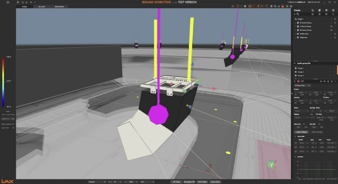
Task: Click the Quick Map button
Action: pyautogui.click(x=202, y=182)
